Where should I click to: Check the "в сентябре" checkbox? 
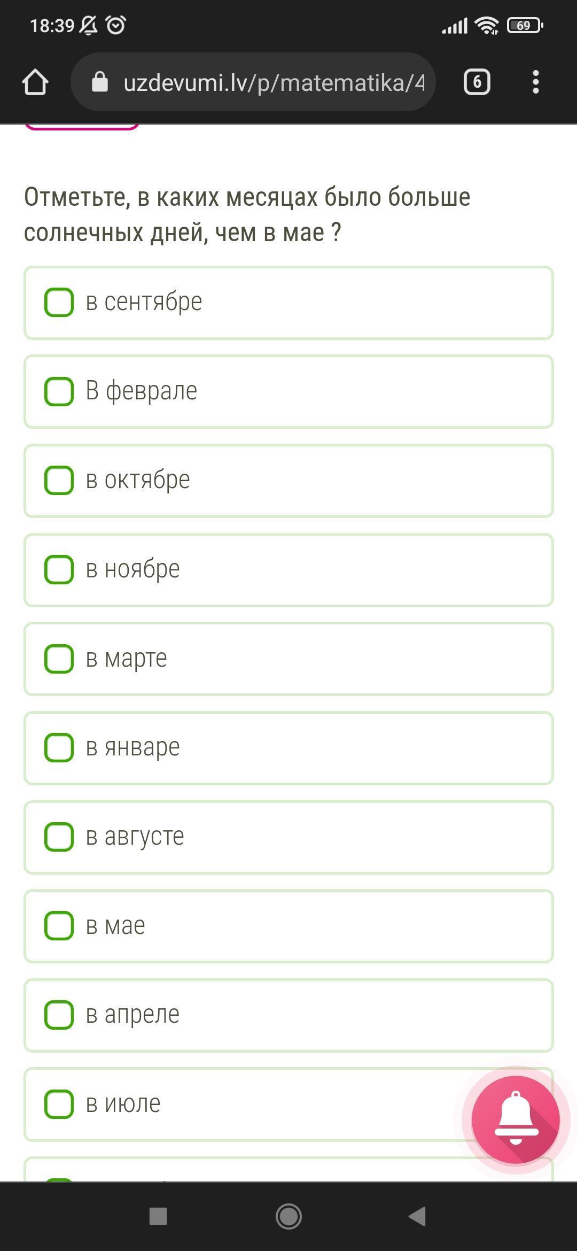coord(59,303)
